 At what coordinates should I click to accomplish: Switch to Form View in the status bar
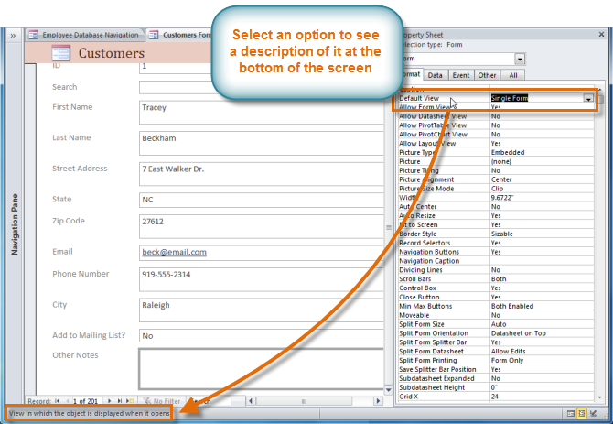click(571, 413)
